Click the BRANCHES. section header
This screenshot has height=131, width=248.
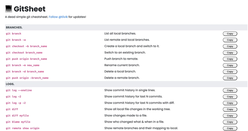pos(126,27)
